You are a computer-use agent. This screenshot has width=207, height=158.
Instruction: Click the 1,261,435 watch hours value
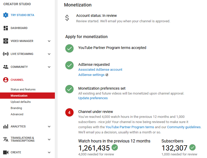[x=94, y=148]
